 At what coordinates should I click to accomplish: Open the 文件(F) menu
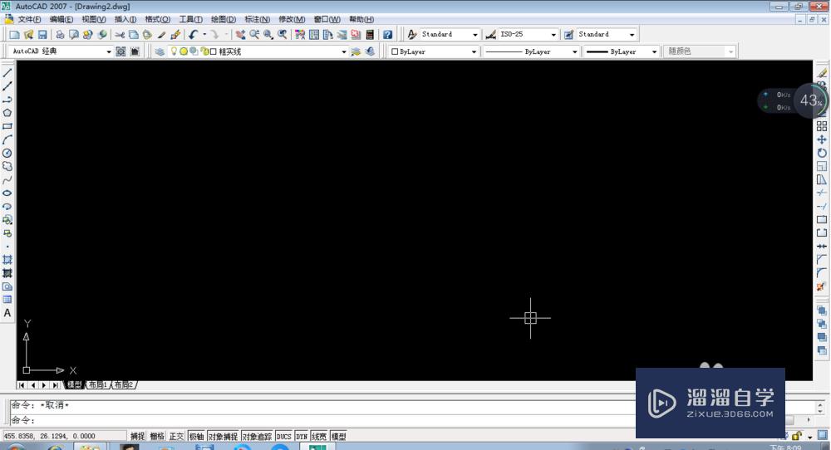point(29,19)
